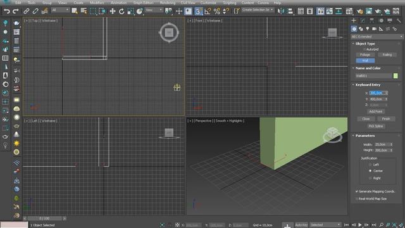Open the reference coordinate View dropdown
This screenshot has height=228, width=405.
[154, 10]
